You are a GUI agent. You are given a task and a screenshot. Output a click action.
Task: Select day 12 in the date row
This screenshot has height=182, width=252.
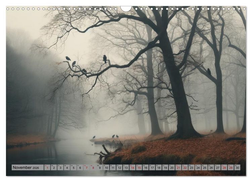tap(119, 168)
